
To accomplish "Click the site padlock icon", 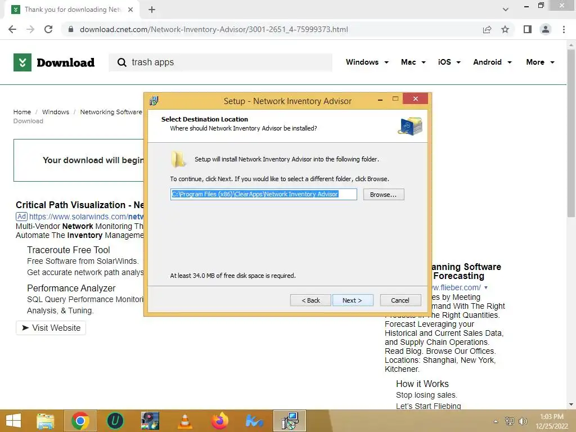I will tap(71, 29).
